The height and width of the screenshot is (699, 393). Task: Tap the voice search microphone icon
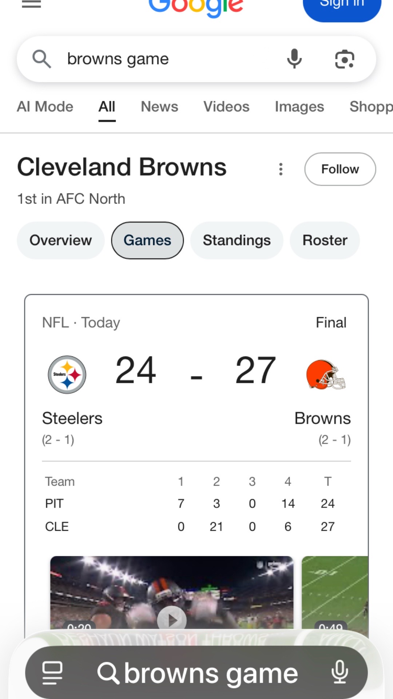(x=294, y=59)
